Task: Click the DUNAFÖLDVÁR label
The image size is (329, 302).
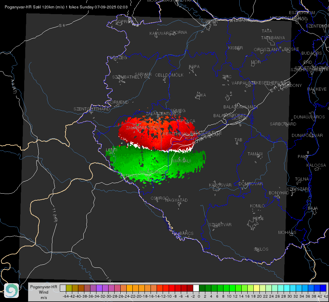Action: click(x=307, y=135)
